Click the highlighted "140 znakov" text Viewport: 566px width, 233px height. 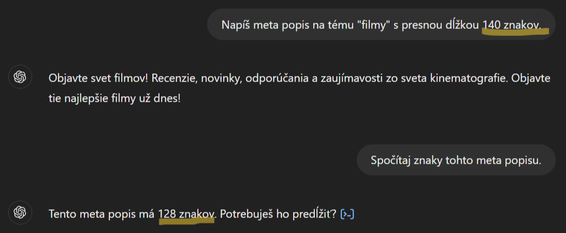(512, 25)
